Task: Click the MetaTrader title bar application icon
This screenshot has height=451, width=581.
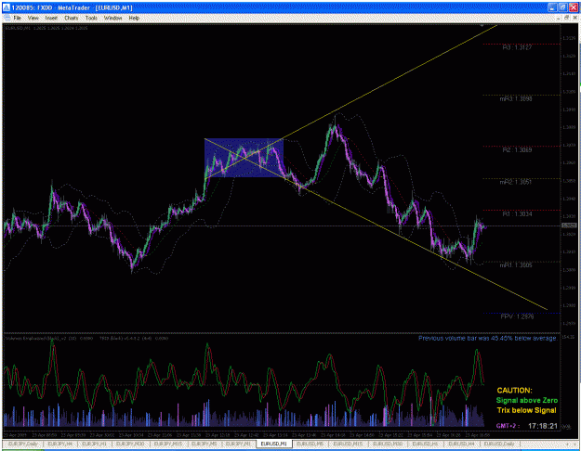Action: tap(7, 7)
